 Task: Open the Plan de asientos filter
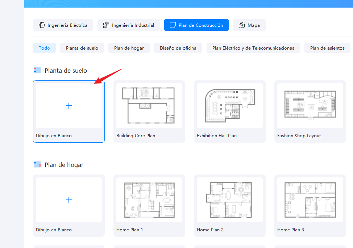[x=327, y=48]
